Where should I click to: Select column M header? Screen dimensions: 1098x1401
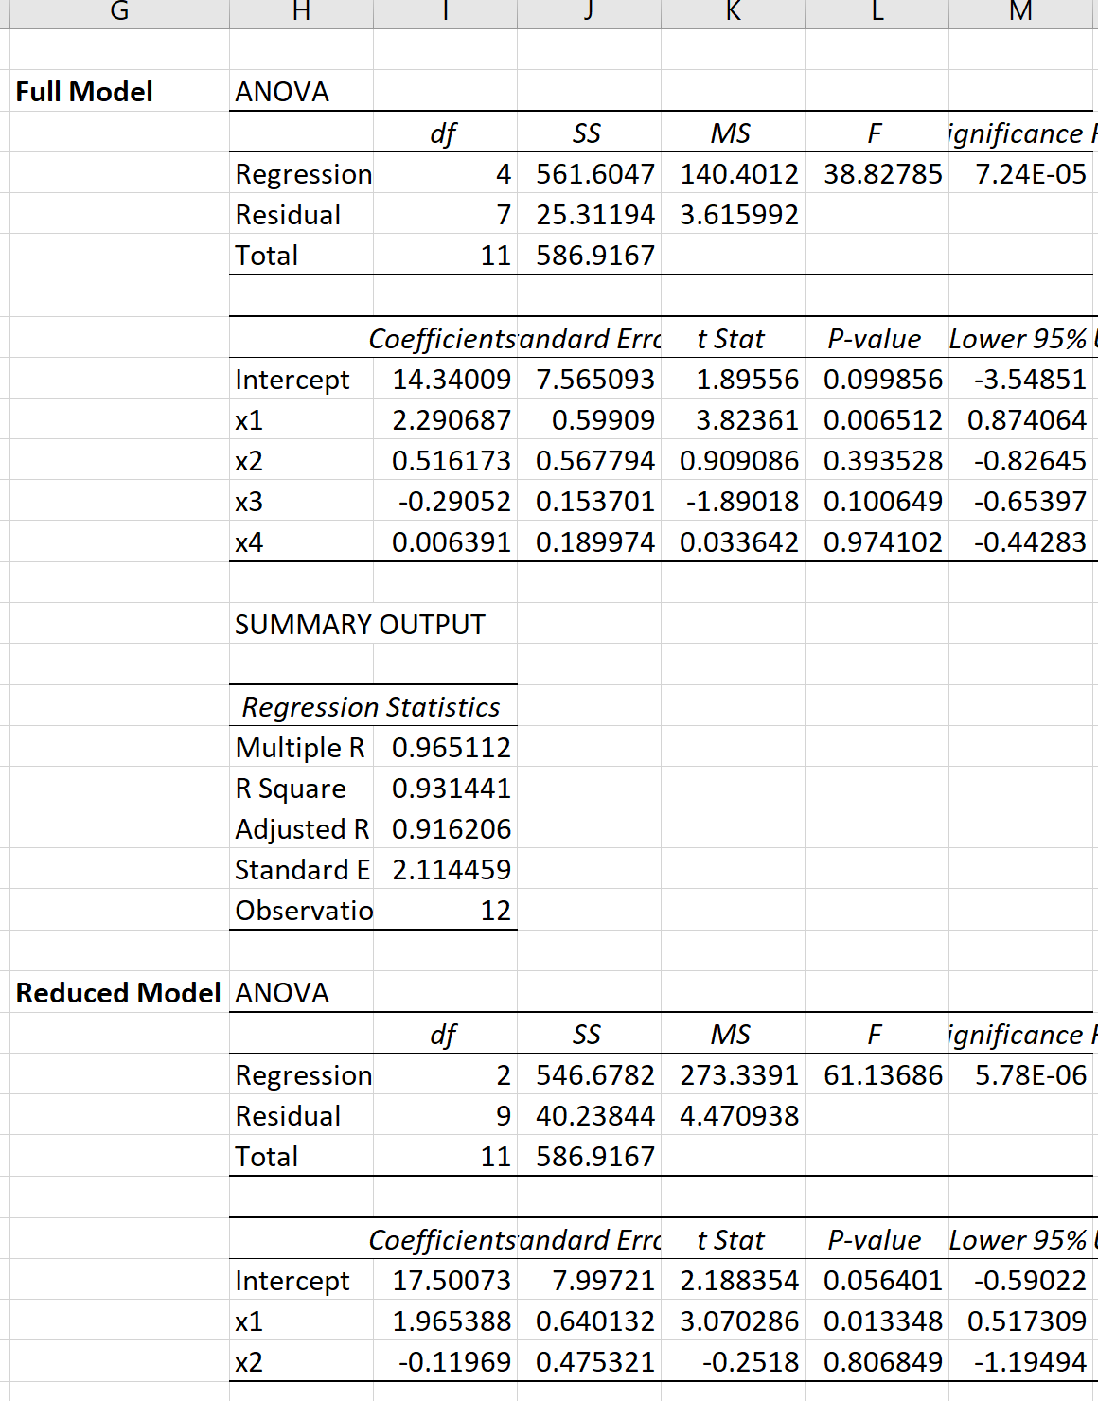coord(1022,13)
